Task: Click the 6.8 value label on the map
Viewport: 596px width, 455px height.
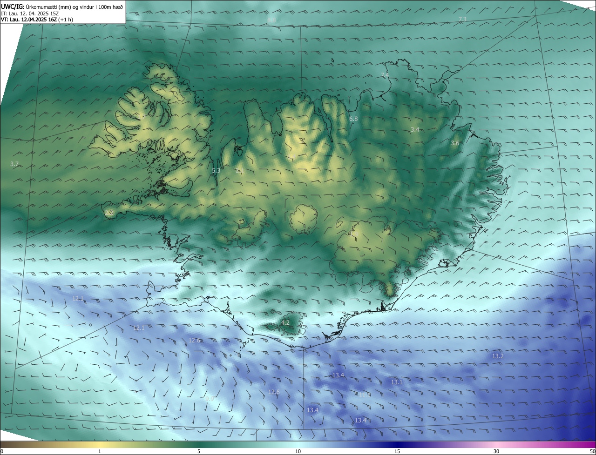Action: (x=353, y=119)
